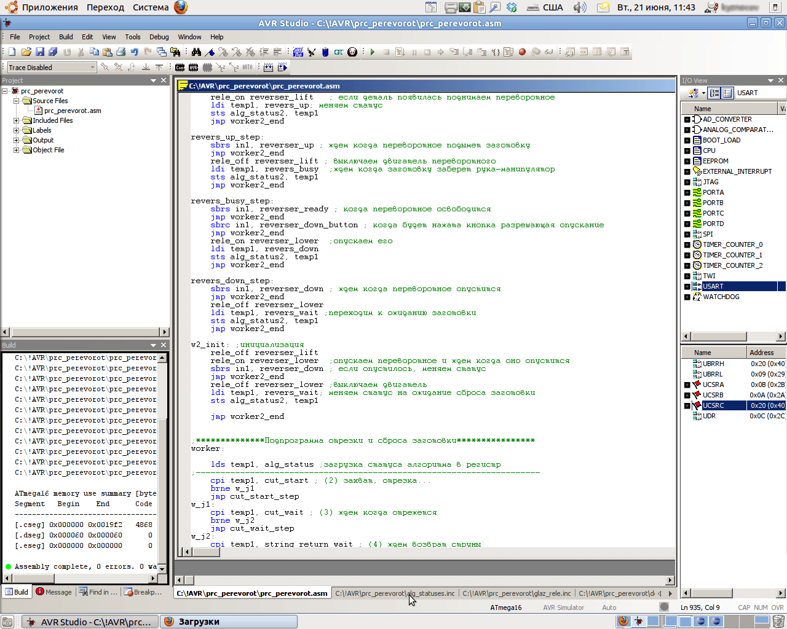
Task: Switch to the glaz_rele.inc tab
Action: point(516,593)
